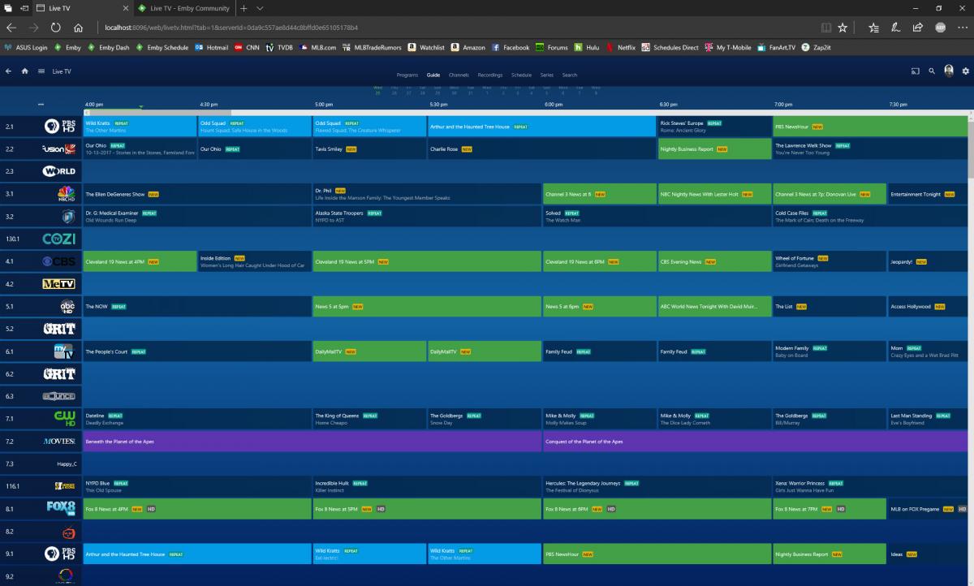Select COZI channel 130.1 logo
The width and height of the screenshot is (974, 586).
click(59, 239)
